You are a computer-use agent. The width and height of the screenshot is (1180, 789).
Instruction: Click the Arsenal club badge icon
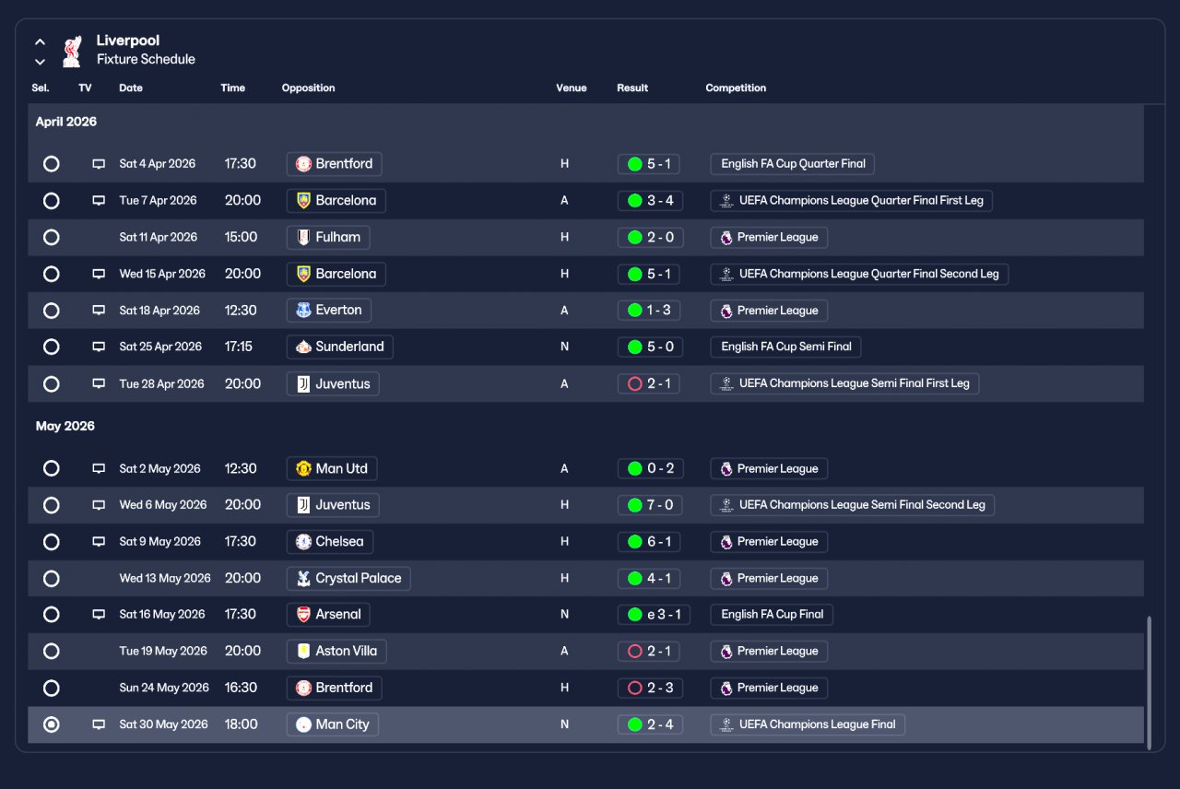coord(303,615)
